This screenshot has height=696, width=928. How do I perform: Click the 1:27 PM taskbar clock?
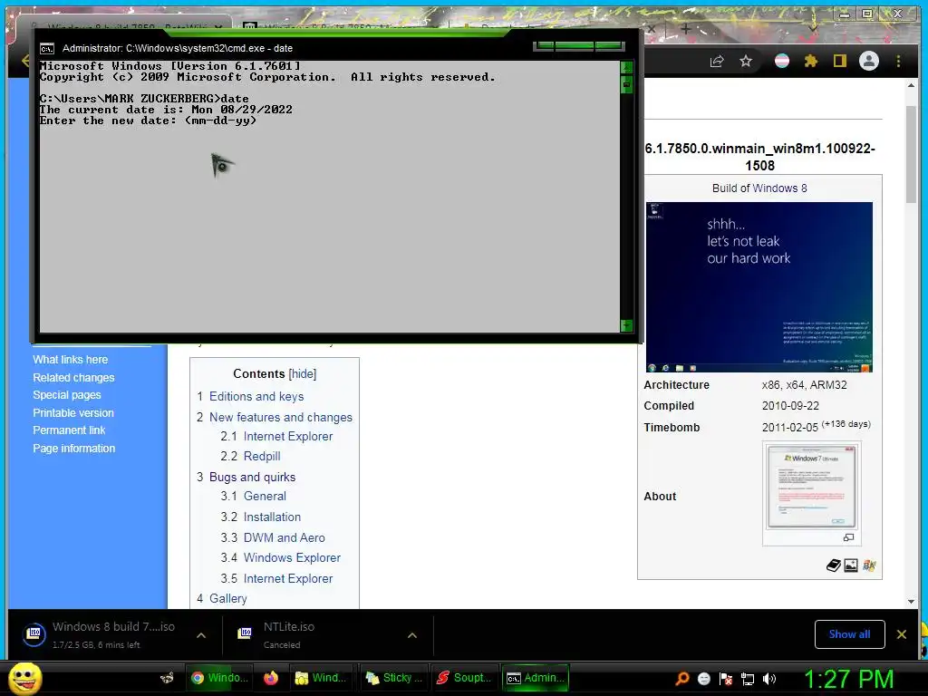tap(848, 679)
